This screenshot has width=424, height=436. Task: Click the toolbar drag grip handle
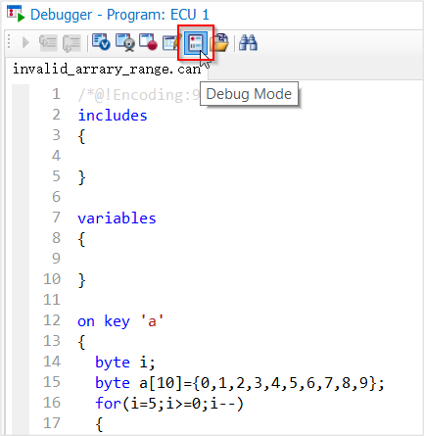click(9, 42)
